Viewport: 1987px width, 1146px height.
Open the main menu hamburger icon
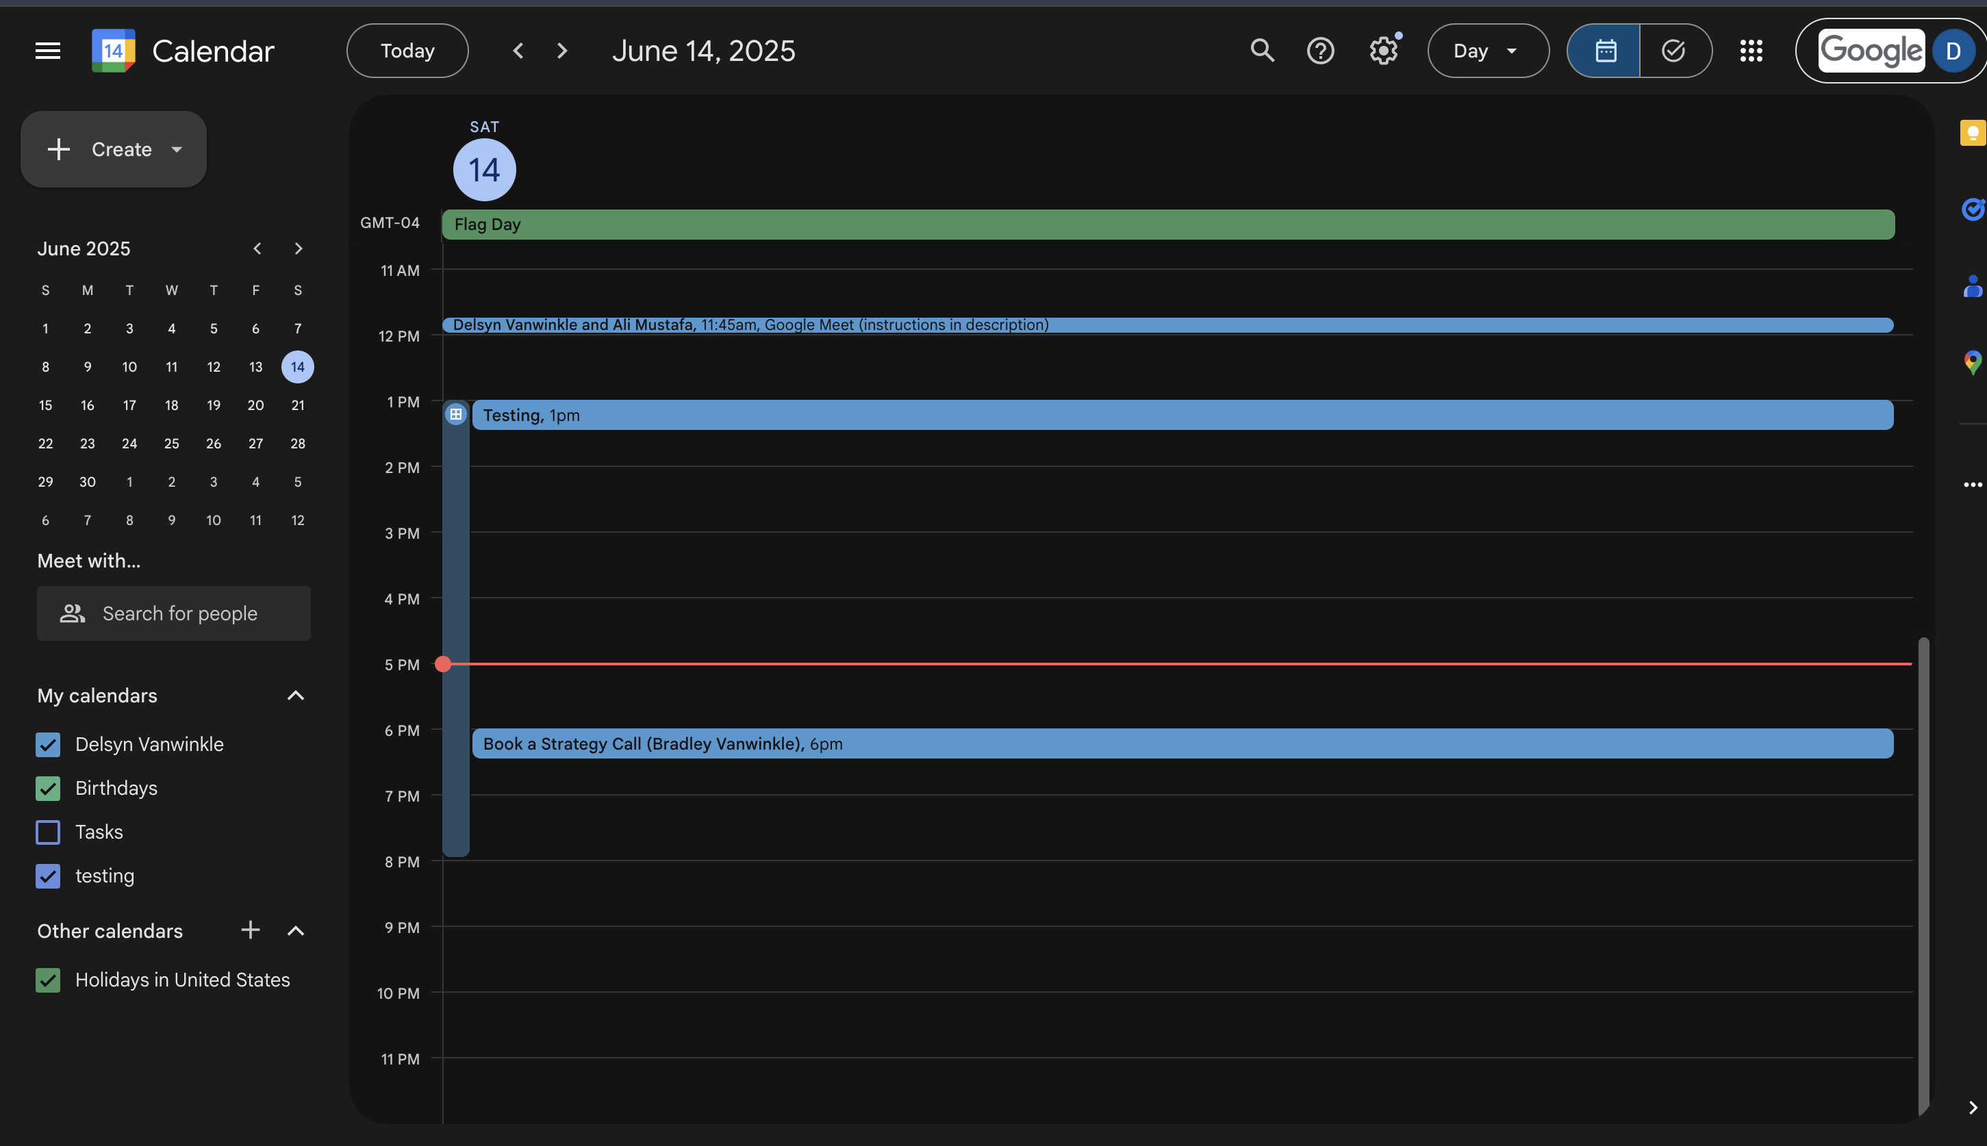[48, 51]
